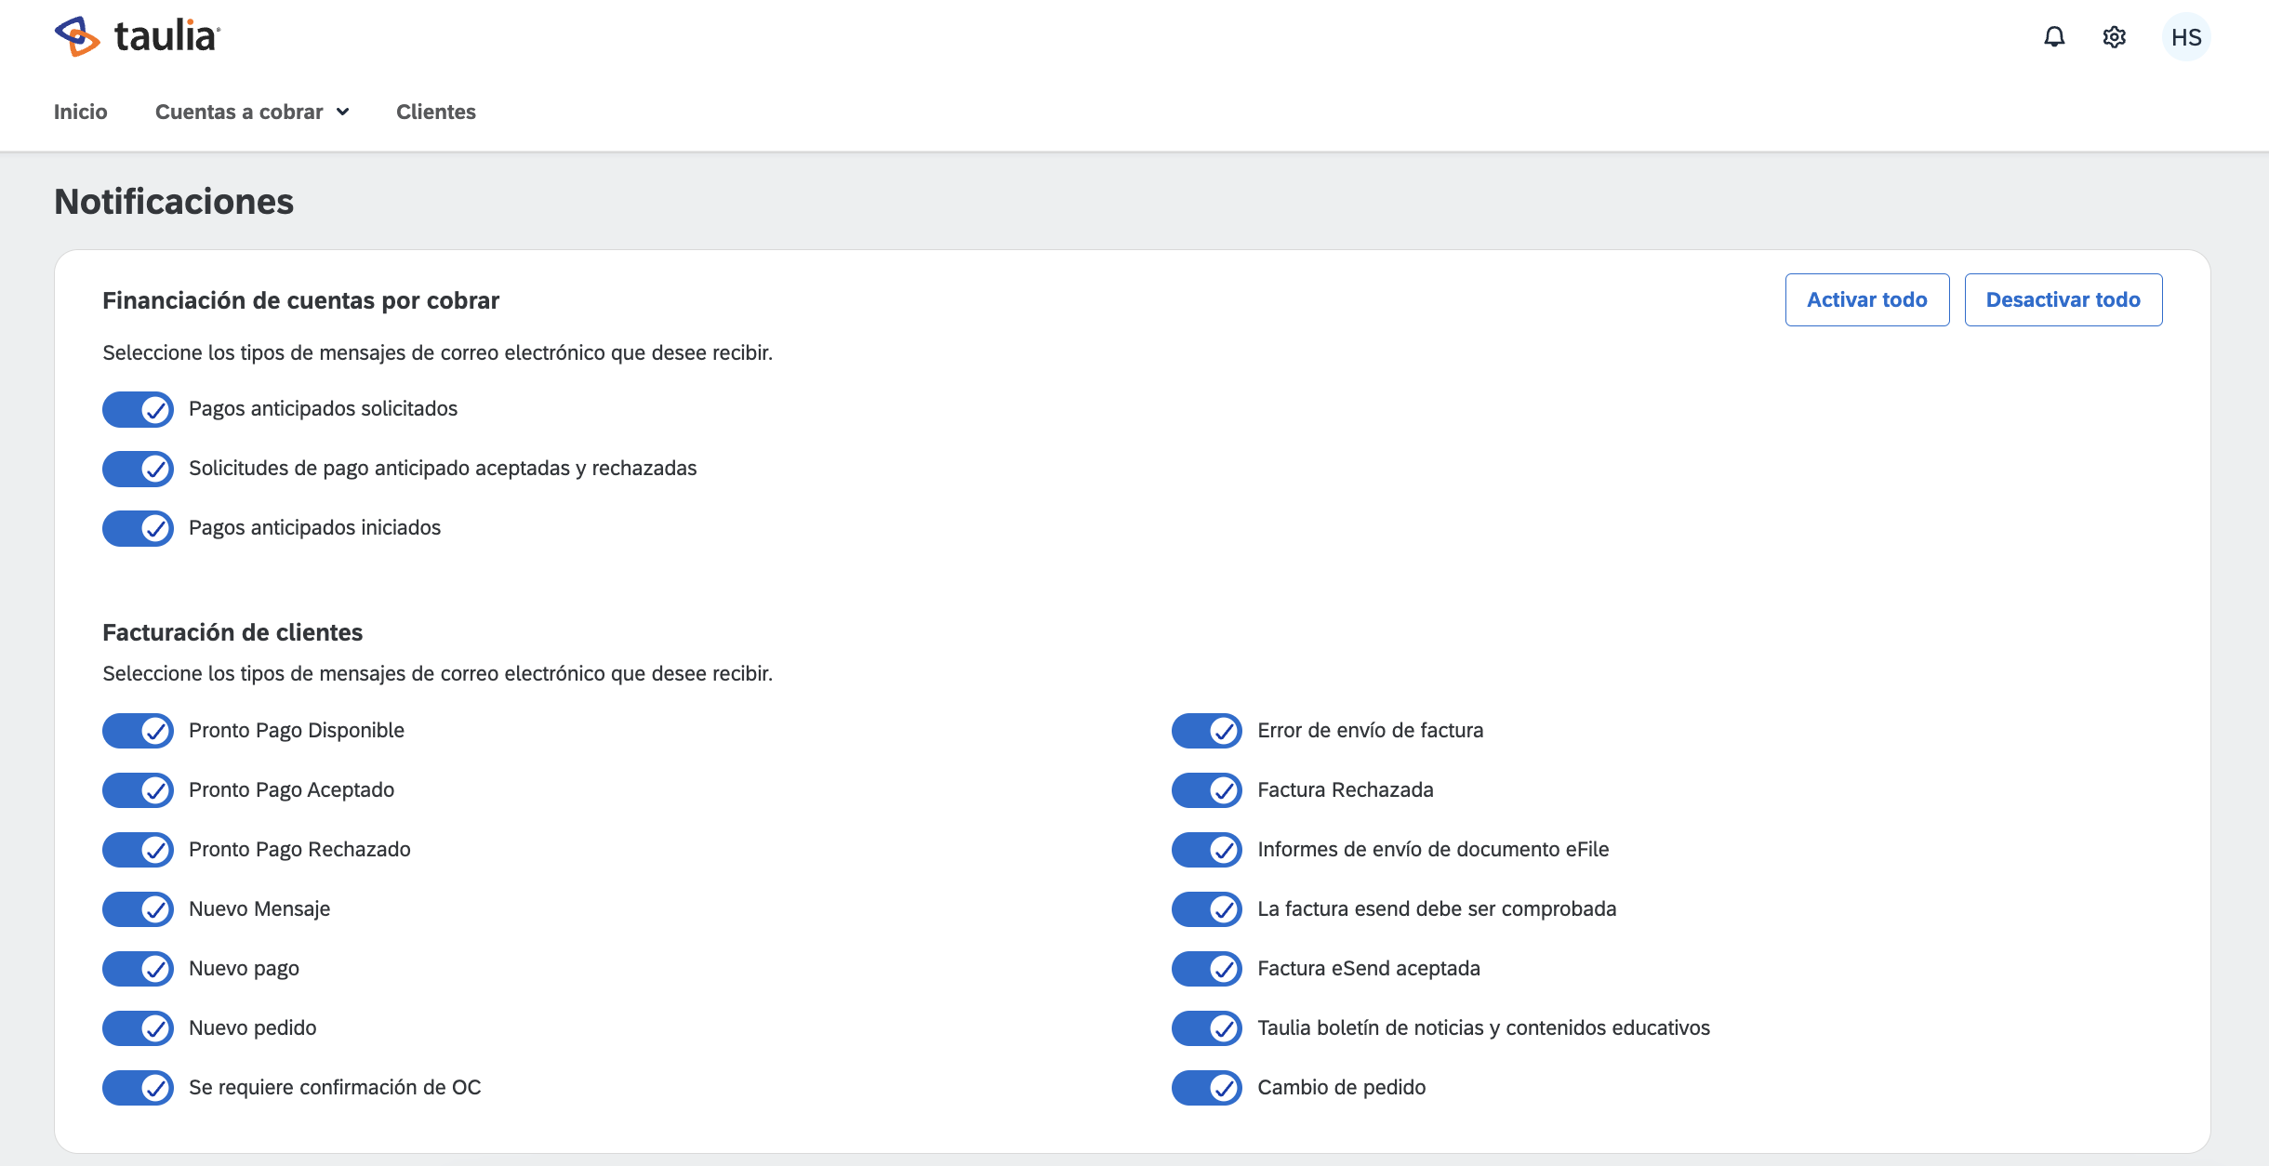2269x1166 pixels.
Task: Go to the Inicio menu item
Action: pyautogui.click(x=81, y=112)
